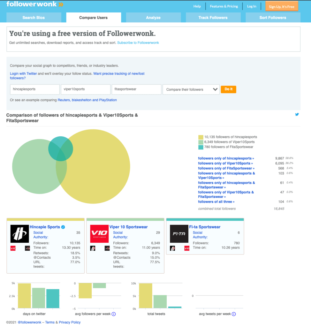Click the '16,845' combined total followers value
311x327 pixels.
[x=279, y=209]
